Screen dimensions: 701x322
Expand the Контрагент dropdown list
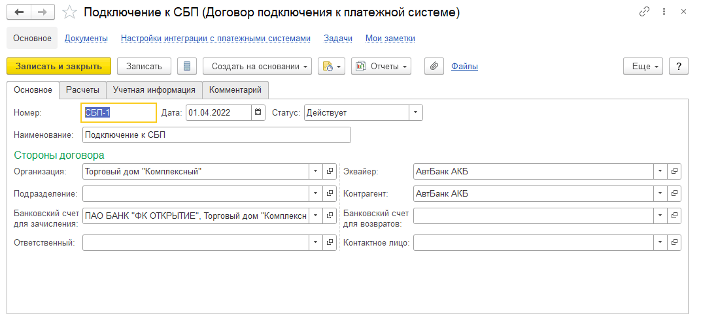[660, 194]
